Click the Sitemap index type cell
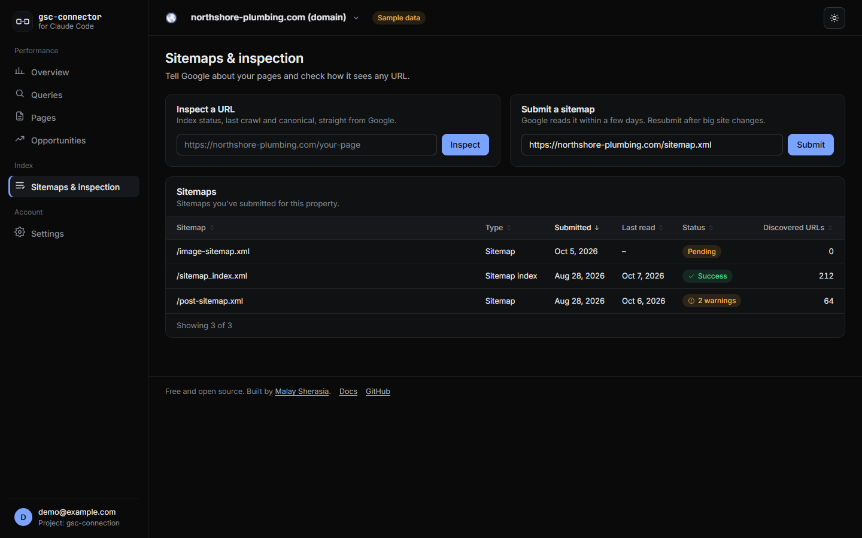Screen dimensions: 862x538 (x=511, y=276)
